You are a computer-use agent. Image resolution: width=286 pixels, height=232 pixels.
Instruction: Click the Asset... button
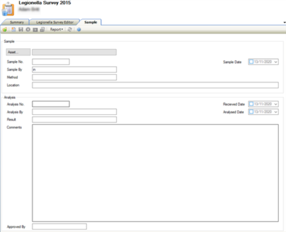click(x=18, y=52)
